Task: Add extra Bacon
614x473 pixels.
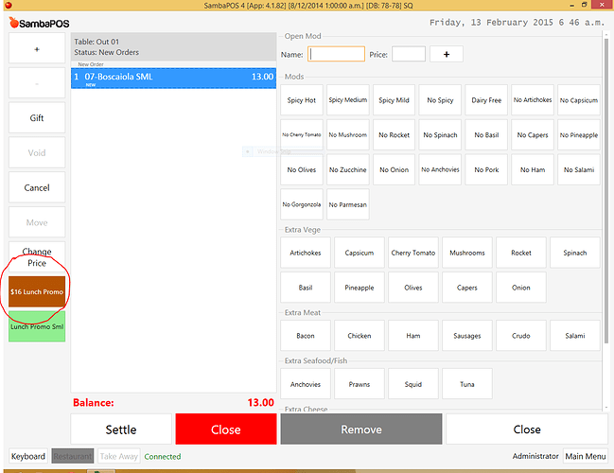Action: [x=306, y=336]
